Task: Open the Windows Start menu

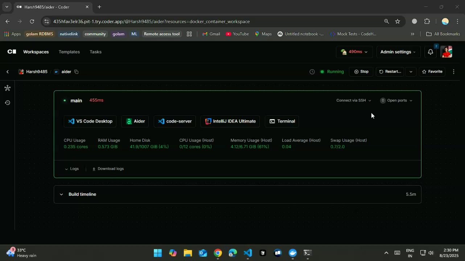Action: click(x=158, y=253)
